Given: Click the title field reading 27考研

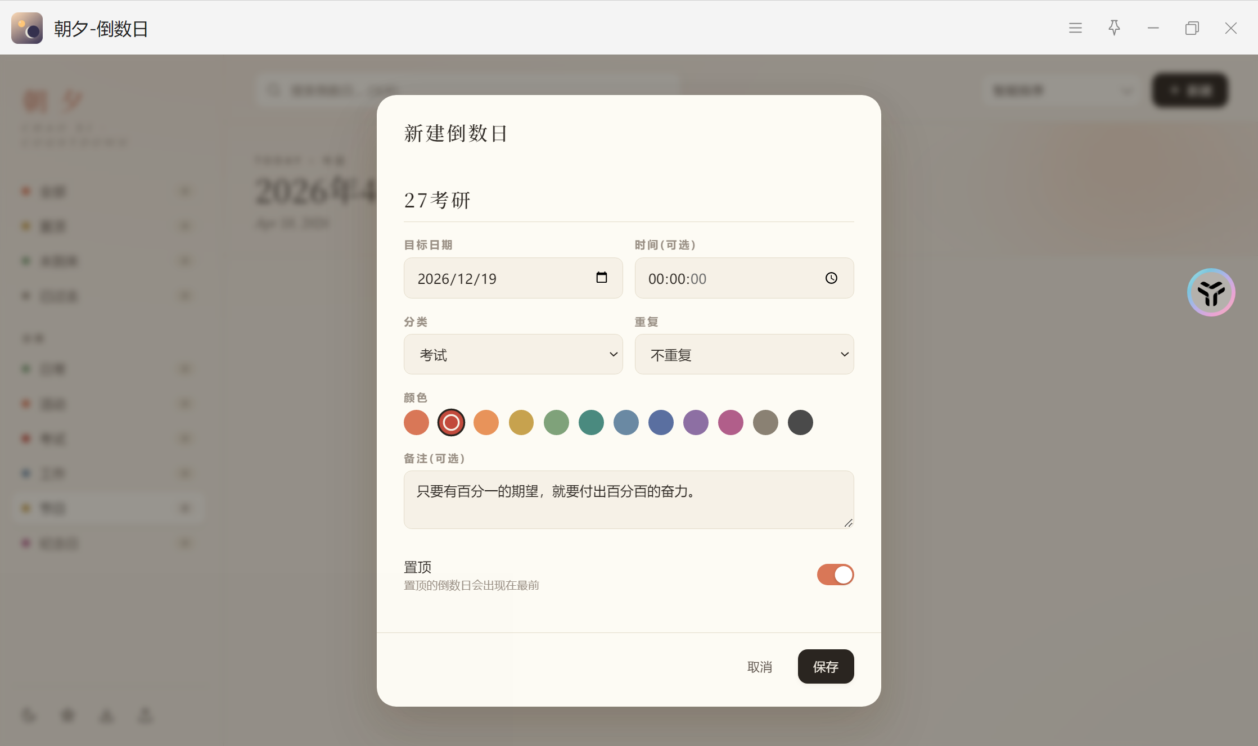Looking at the screenshot, I should 628,201.
